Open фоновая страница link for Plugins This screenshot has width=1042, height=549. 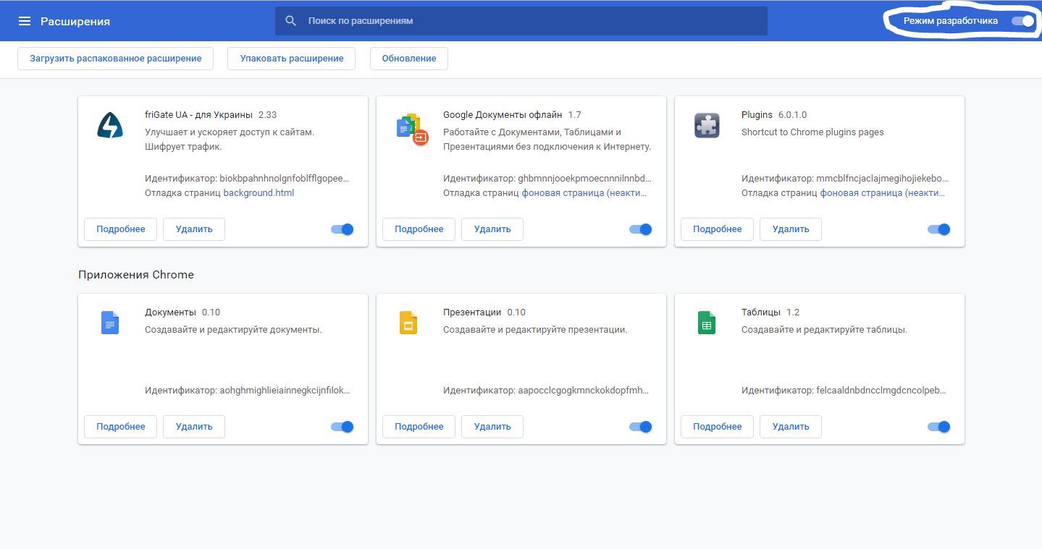[883, 193]
